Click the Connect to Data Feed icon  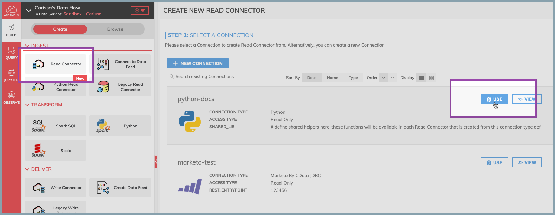pyautogui.click(x=103, y=64)
